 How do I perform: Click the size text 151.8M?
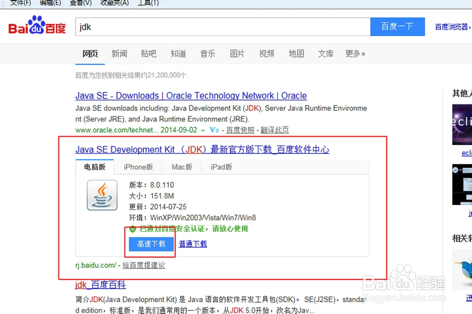coord(162,196)
